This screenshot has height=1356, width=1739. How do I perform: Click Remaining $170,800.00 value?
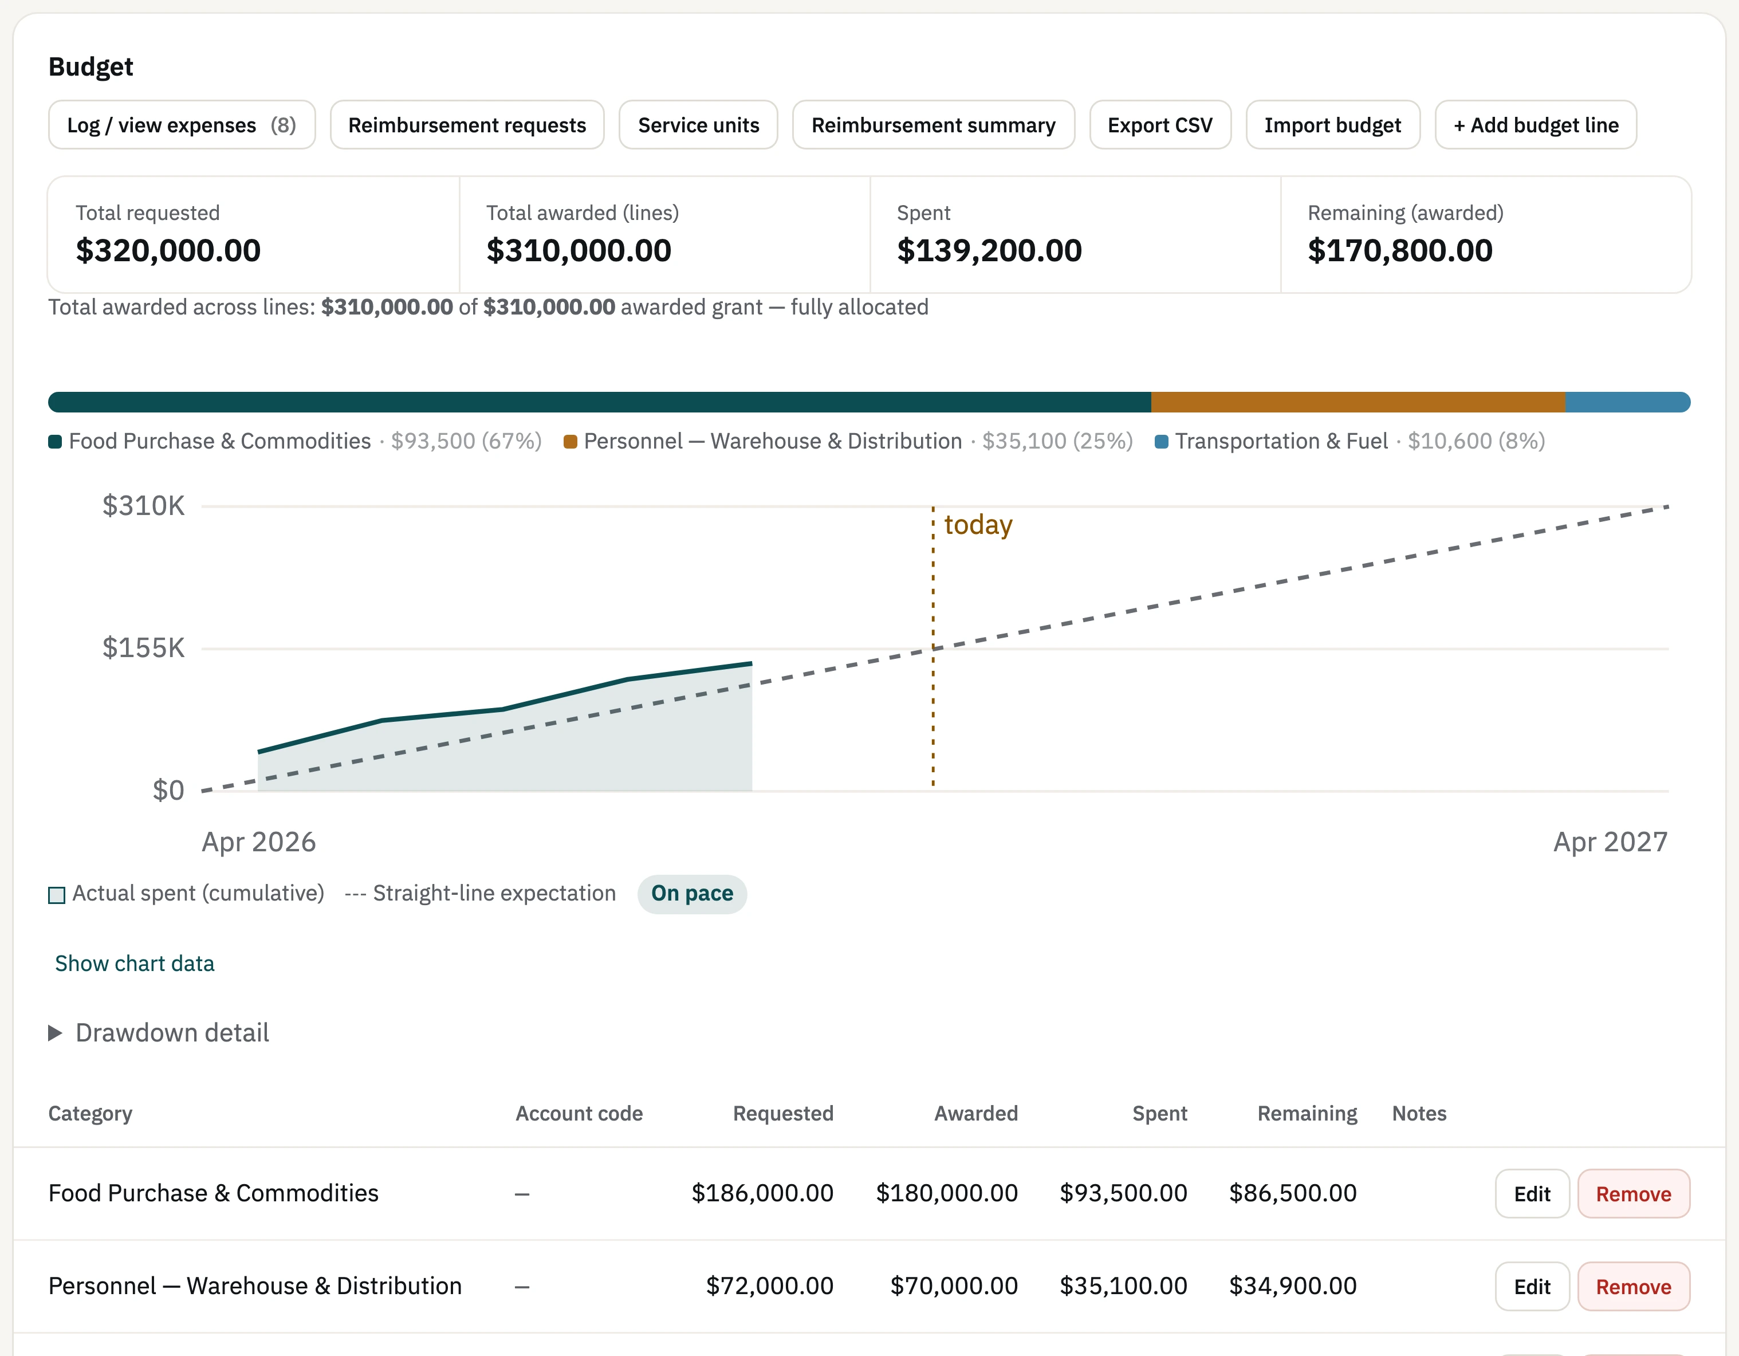1400,251
